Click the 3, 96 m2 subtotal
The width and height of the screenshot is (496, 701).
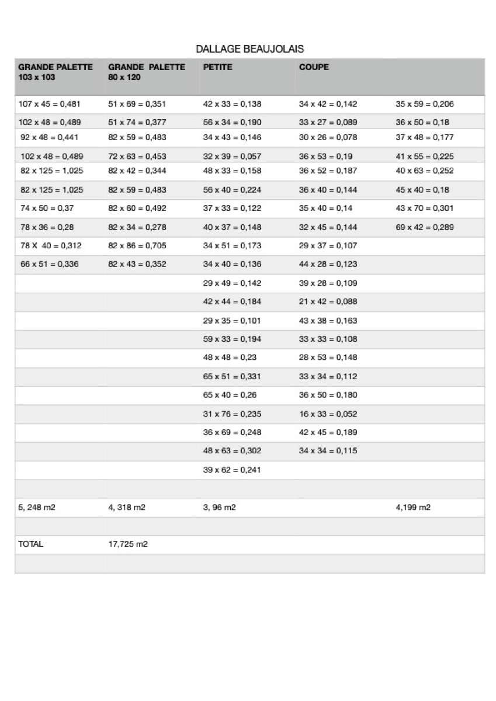point(220,508)
